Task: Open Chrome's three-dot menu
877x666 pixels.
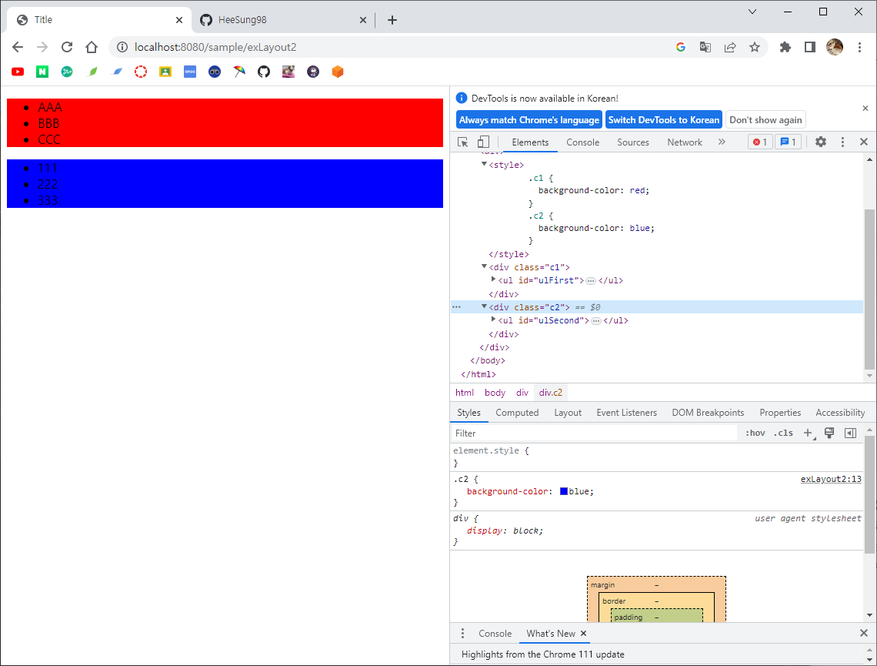Action: 859,47
